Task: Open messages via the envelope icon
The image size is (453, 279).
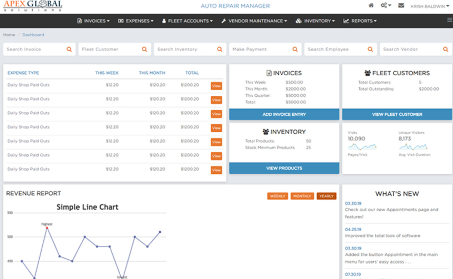Action: [x=401, y=6]
